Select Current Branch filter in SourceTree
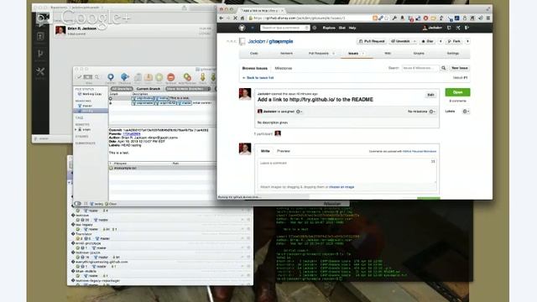Image resolution: width=537 pixels, height=302 pixels. 149,89
